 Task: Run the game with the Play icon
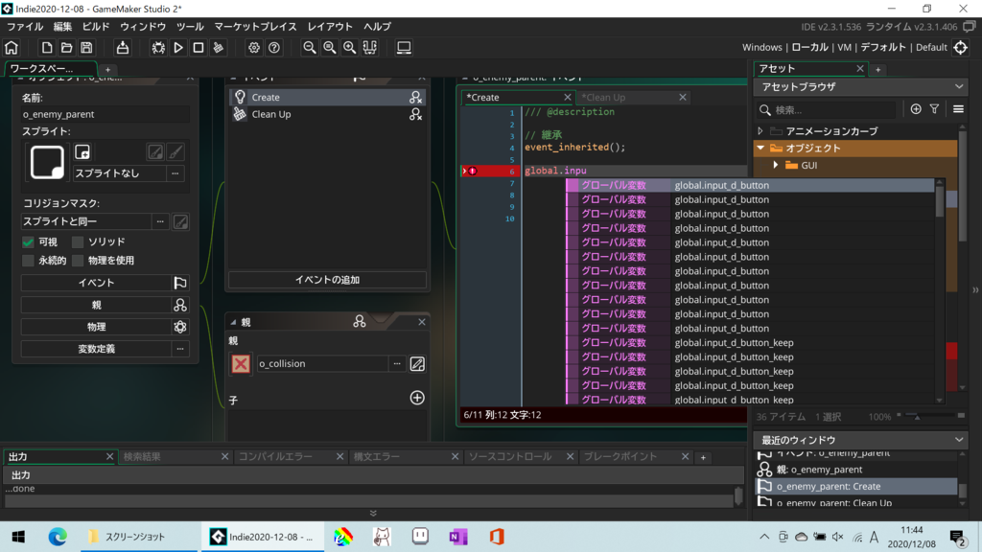[178, 47]
